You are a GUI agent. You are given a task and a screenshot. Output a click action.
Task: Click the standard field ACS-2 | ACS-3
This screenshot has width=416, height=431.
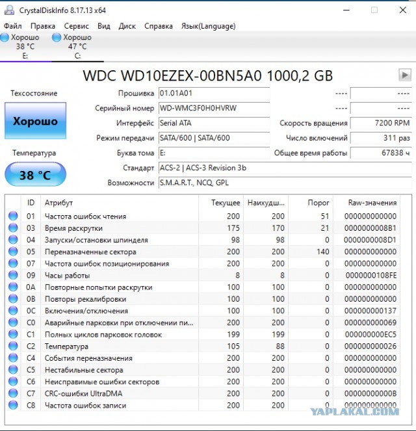(285, 168)
